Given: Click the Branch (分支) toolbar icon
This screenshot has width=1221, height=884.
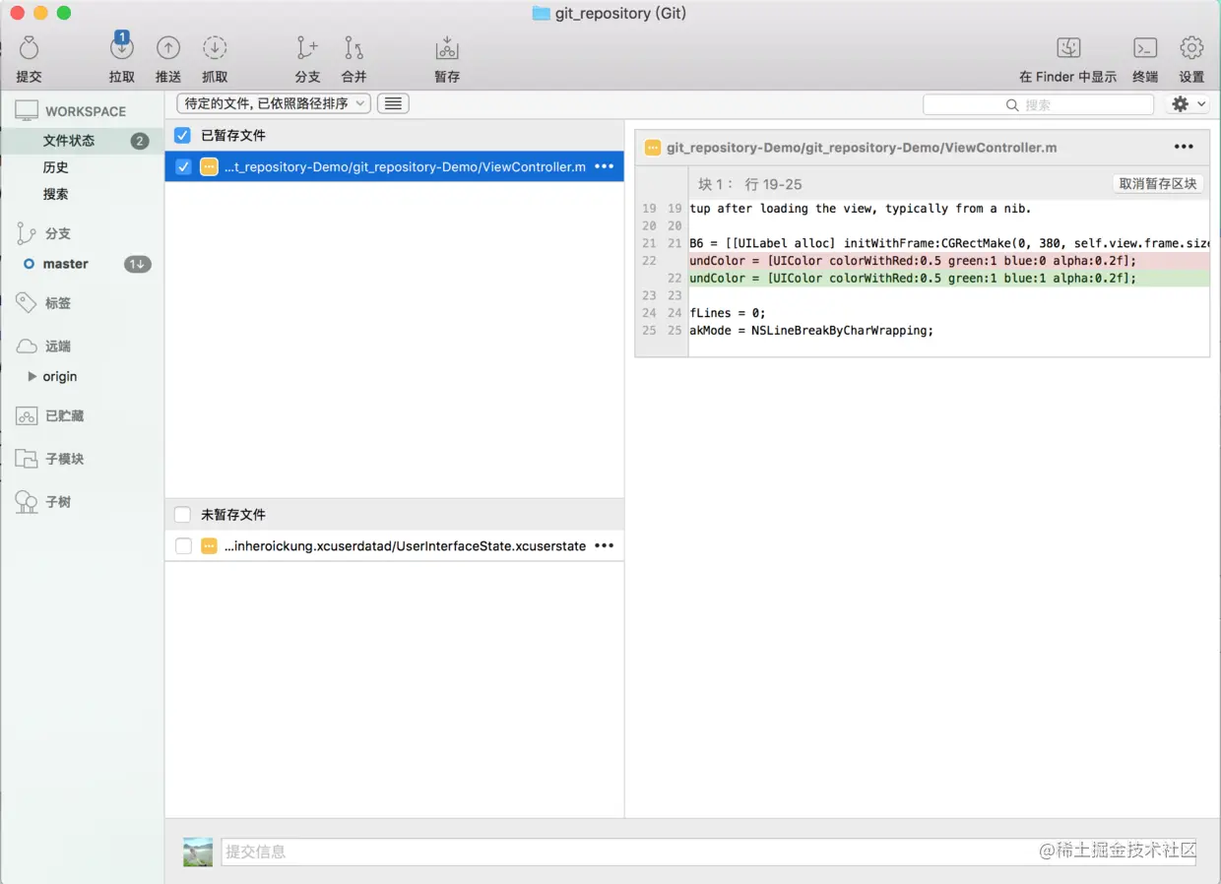Looking at the screenshot, I should pos(307,47).
